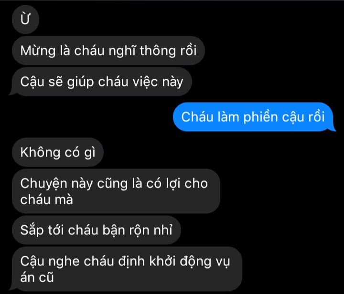The width and height of the screenshot is (344, 294).
Task: Click the word 'Chuyện' in the two-line message
Action: [43, 184]
